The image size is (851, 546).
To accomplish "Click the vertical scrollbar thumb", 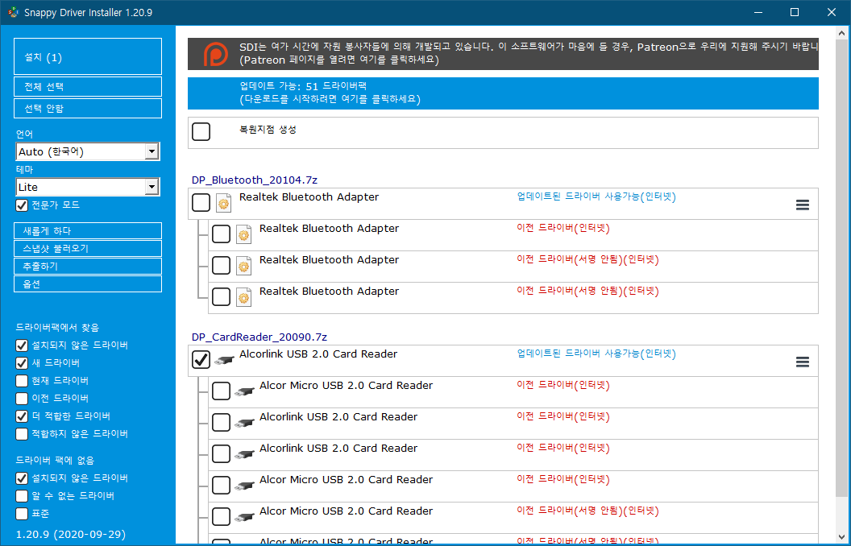I will [842, 270].
